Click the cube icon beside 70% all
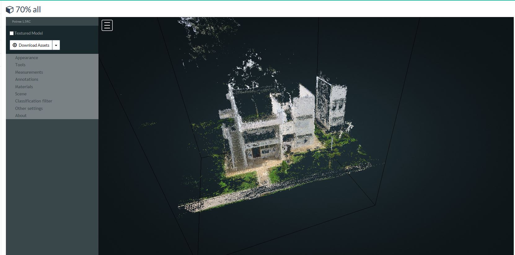515x255 pixels. [x=10, y=10]
